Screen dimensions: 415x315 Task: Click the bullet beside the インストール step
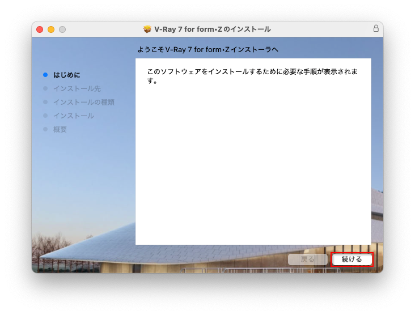pyautogui.click(x=45, y=116)
